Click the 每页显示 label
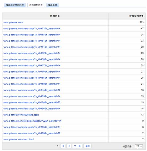 click(127, 146)
